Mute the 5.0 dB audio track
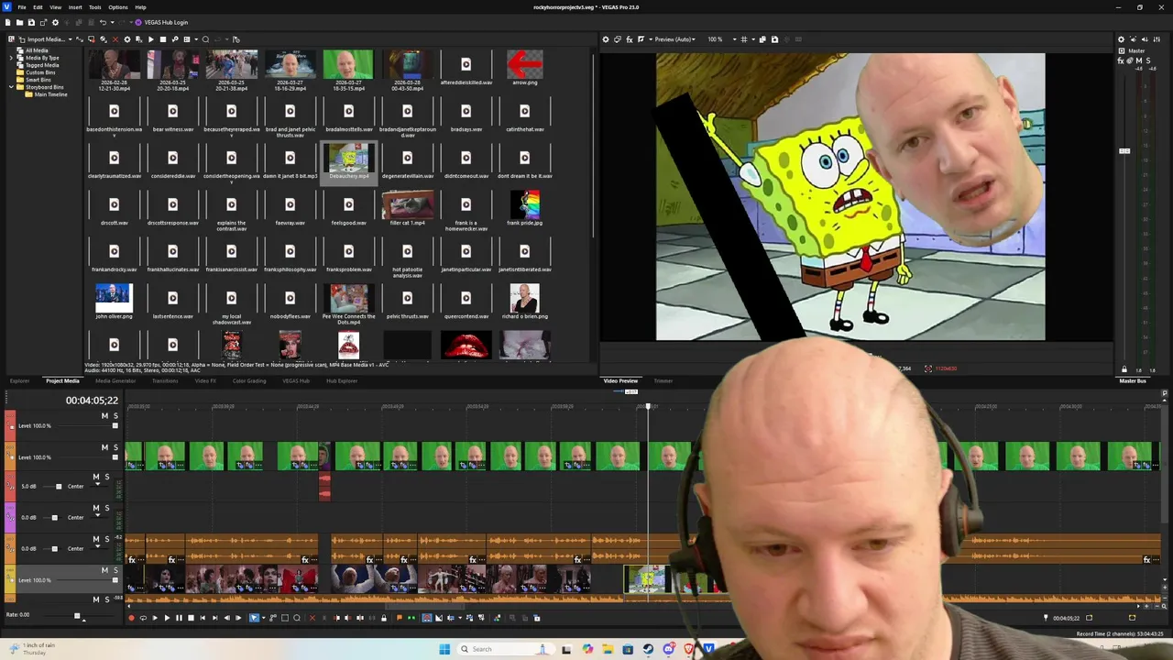1173x660 pixels. [96, 477]
